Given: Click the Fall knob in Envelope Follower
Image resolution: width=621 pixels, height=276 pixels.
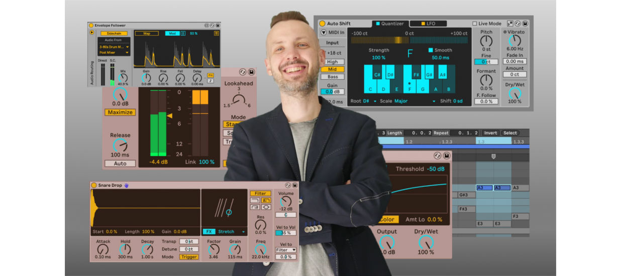Looking at the screenshot, I should point(180,78).
